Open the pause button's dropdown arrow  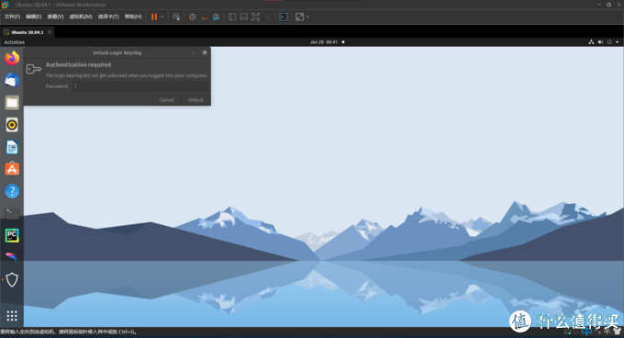pyautogui.click(x=162, y=17)
